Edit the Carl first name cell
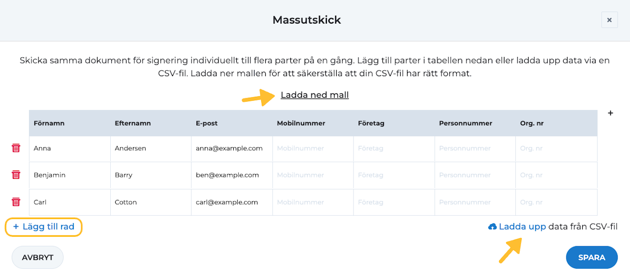This screenshot has width=630, height=280. [69, 202]
